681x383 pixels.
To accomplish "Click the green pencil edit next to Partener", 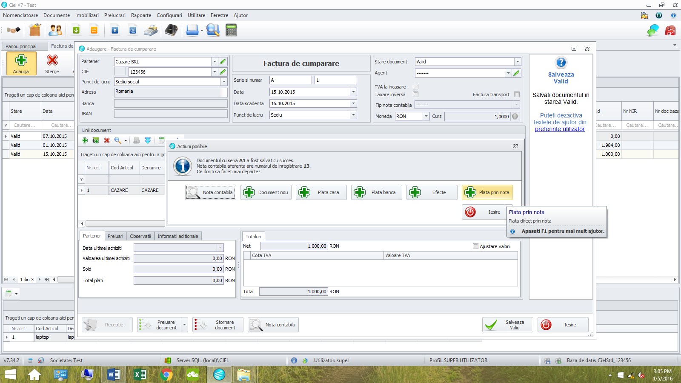I will pos(223,62).
